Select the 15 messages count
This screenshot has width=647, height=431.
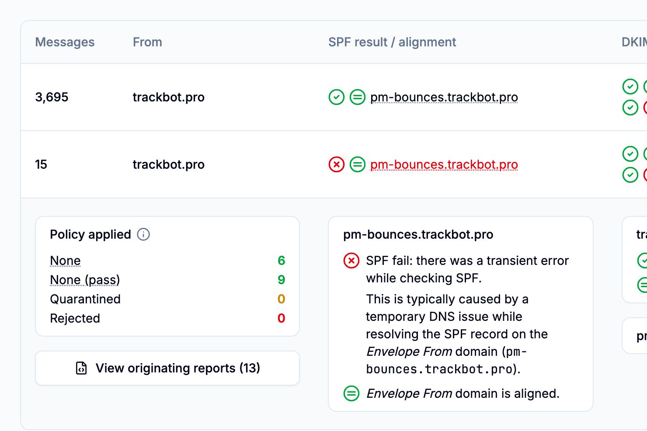coord(41,164)
